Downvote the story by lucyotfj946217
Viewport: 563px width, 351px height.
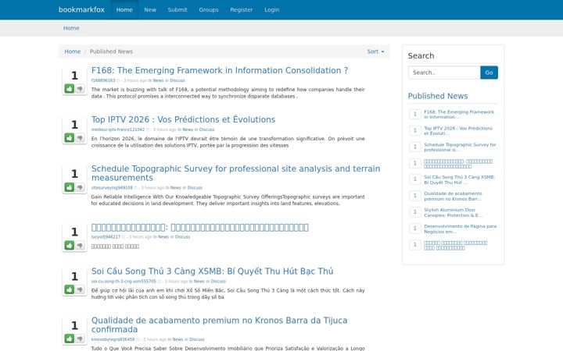tap(80, 245)
